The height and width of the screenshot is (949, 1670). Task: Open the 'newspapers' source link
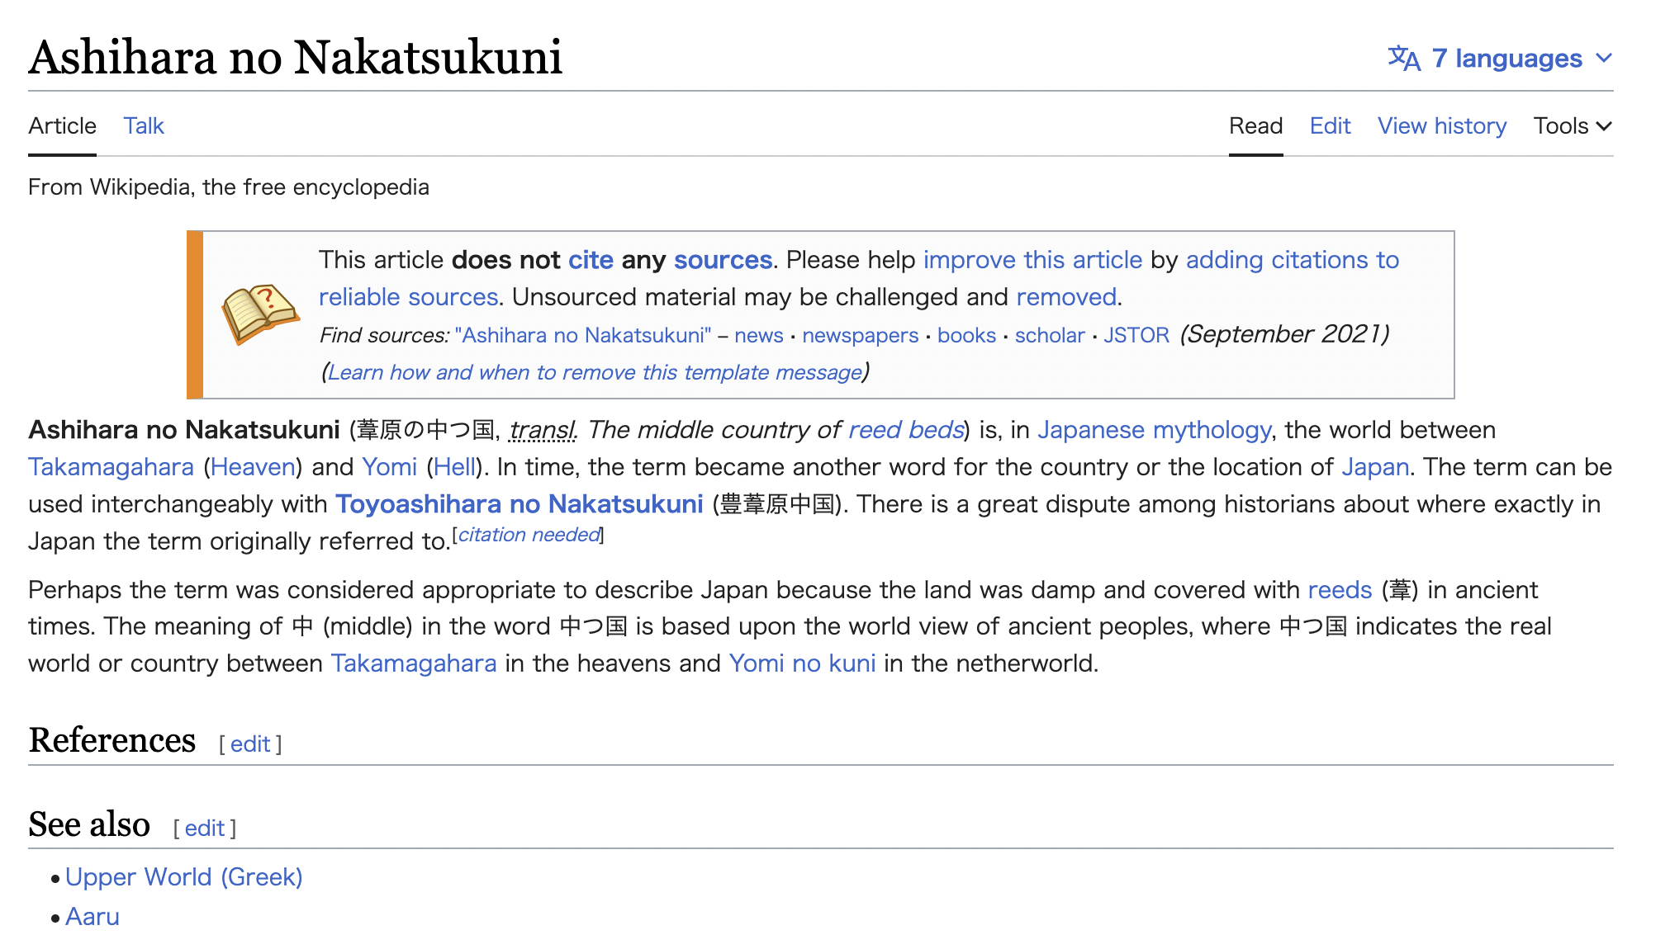pos(861,335)
